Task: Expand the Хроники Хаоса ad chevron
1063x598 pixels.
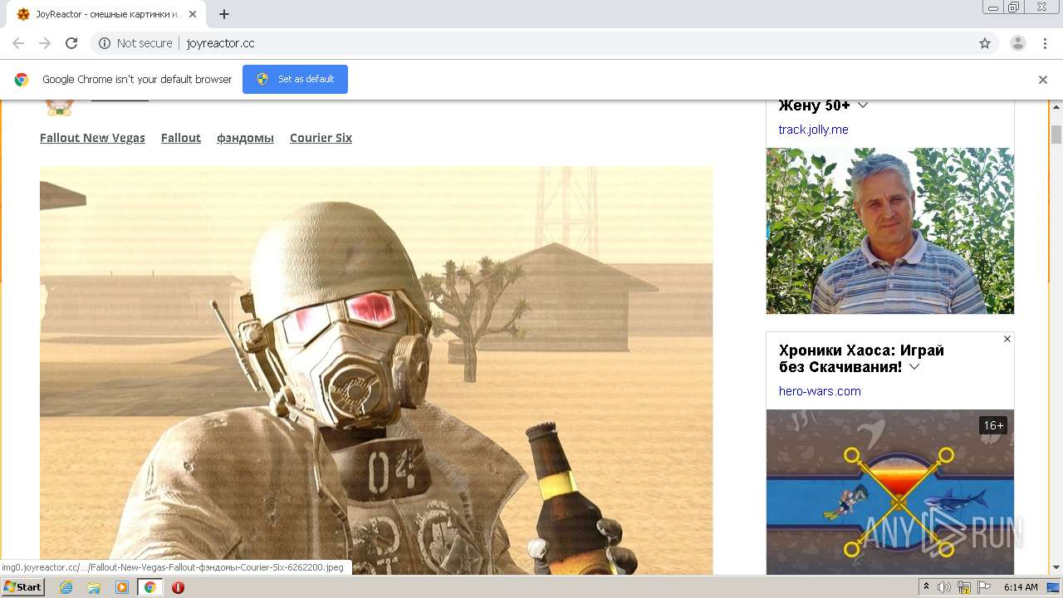Action: (914, 367)
